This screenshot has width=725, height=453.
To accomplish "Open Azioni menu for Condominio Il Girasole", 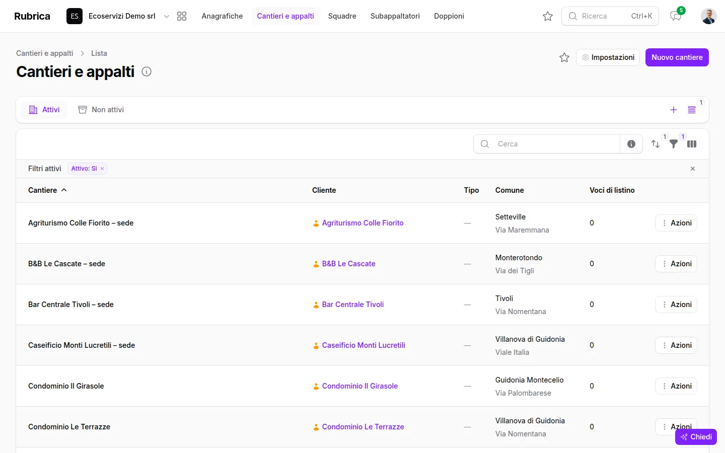I will point(676,386).
